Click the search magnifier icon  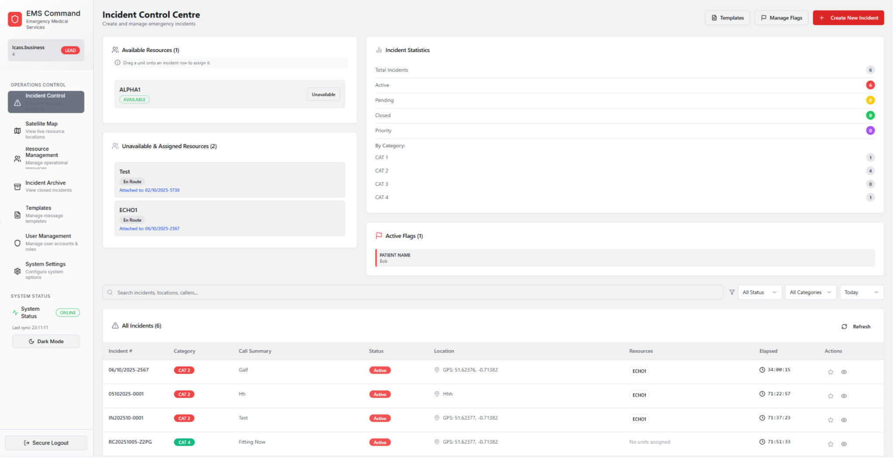pyautogui.click(x=110, y=292)
